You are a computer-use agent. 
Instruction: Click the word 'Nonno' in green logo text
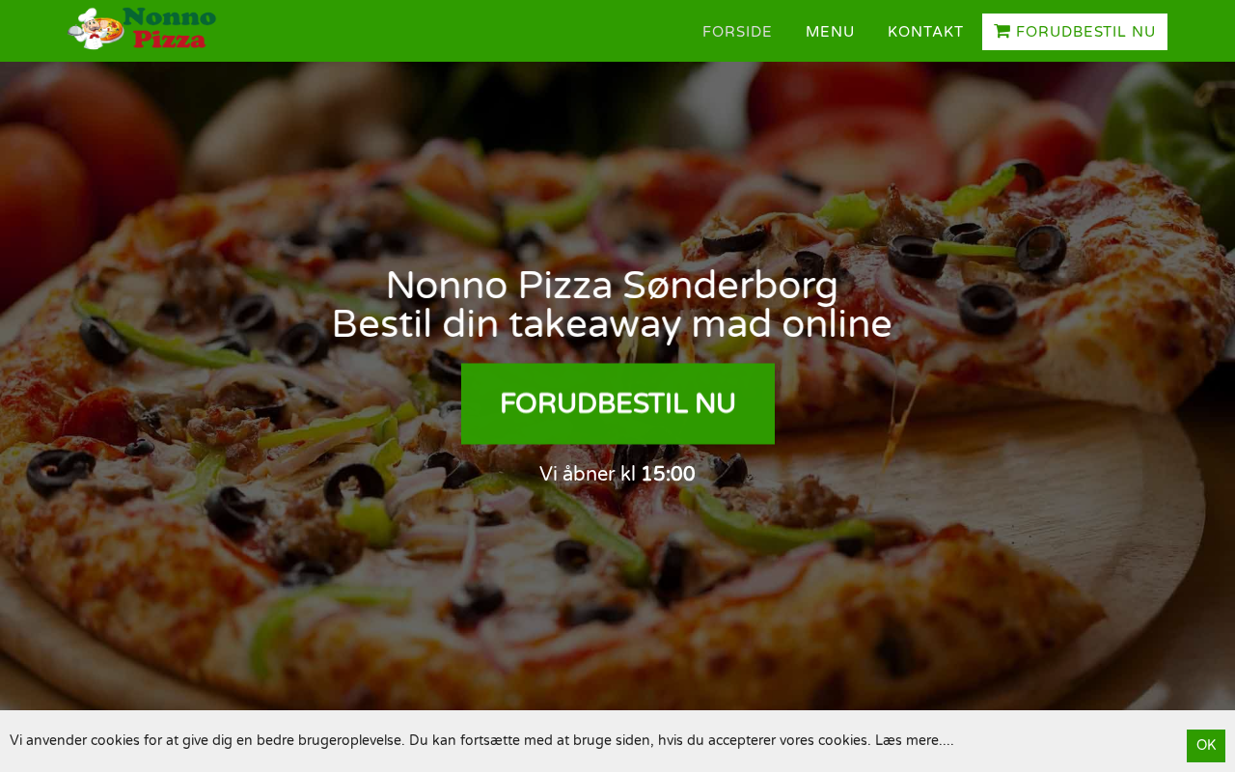pos(170,16)
